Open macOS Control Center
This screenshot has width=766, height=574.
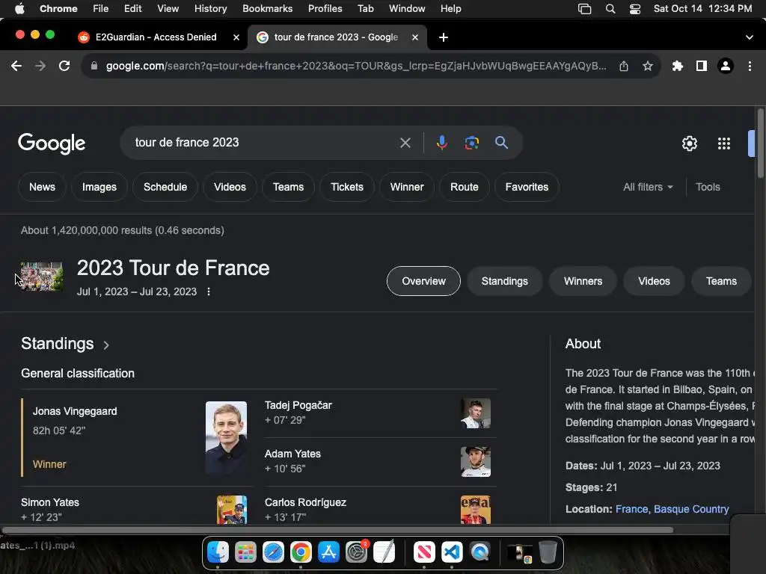(634, 9)
